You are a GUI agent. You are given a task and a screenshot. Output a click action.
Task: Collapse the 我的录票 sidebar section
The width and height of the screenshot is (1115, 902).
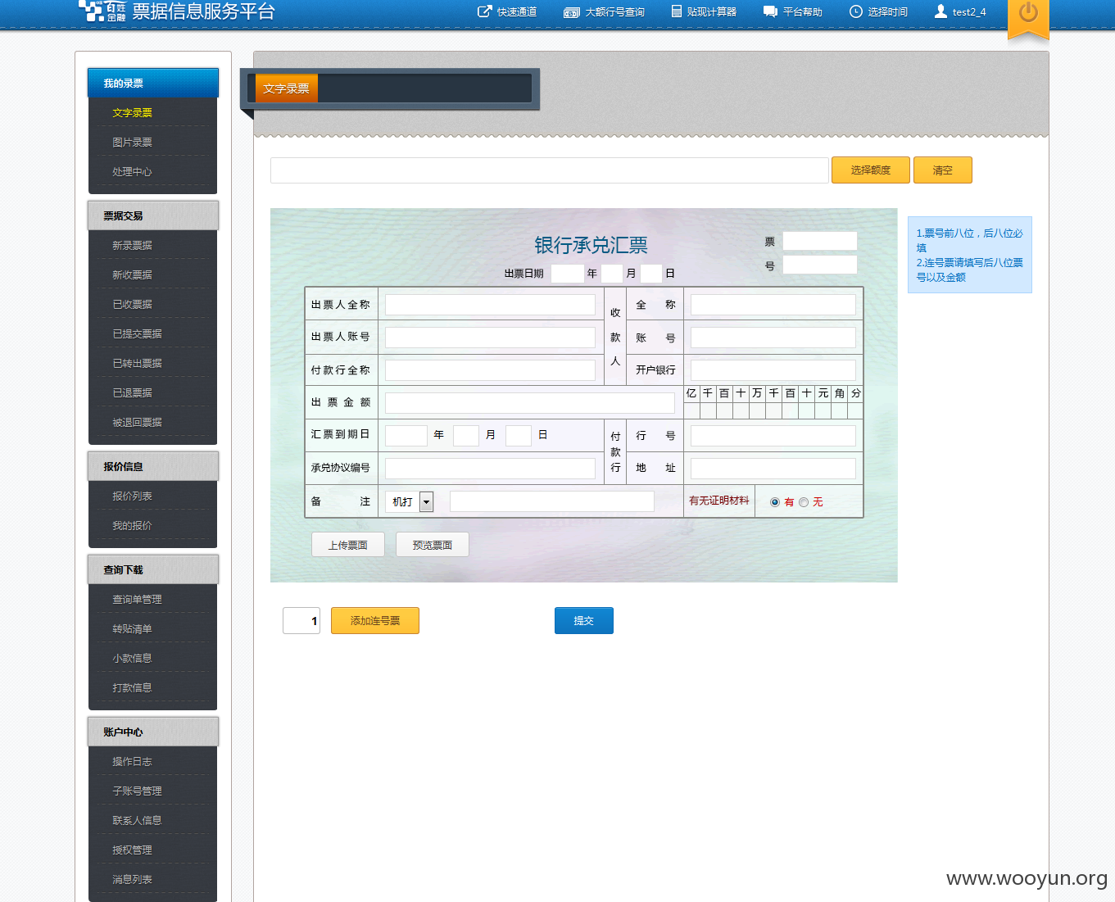tap(153, 84)
